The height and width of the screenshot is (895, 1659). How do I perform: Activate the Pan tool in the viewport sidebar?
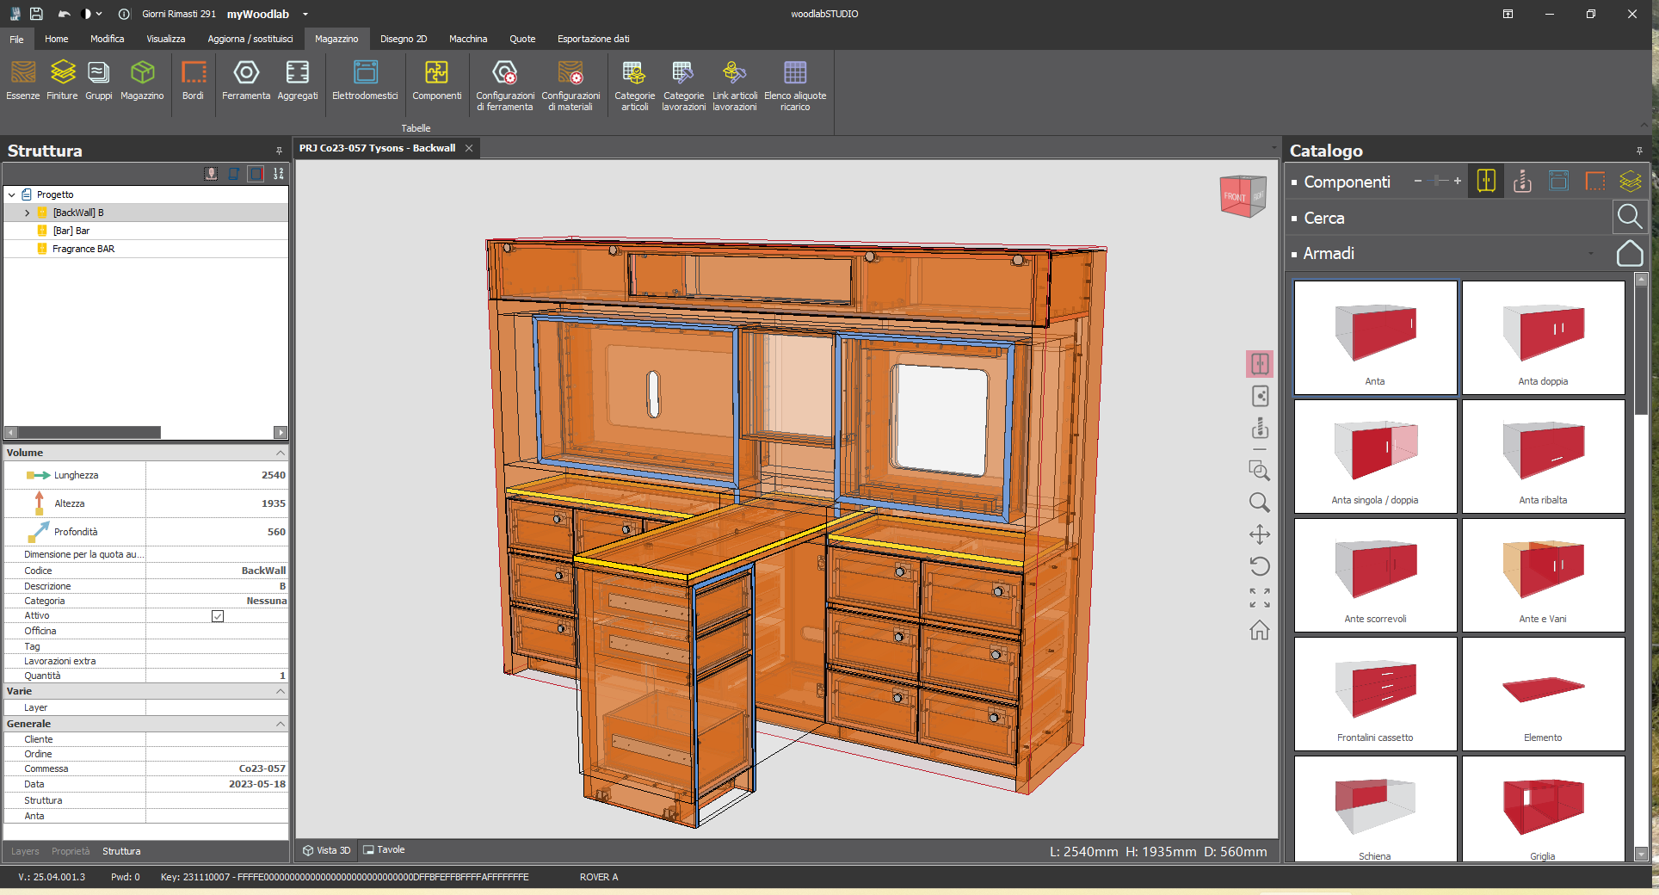coord(1260,534)
